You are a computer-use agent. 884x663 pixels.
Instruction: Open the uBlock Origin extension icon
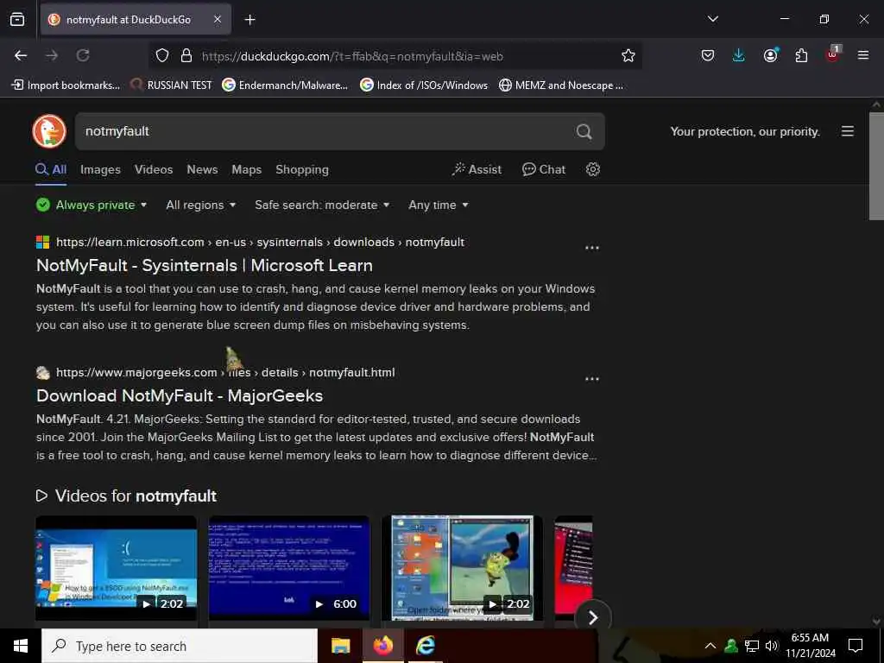pyautogui.click(x=833, y=54)
